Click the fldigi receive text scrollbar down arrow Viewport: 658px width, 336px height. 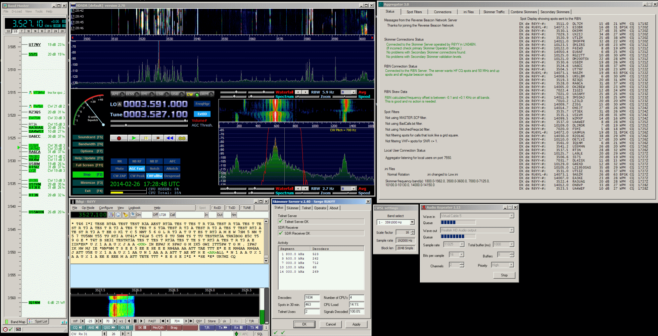[x=266, y=260]
